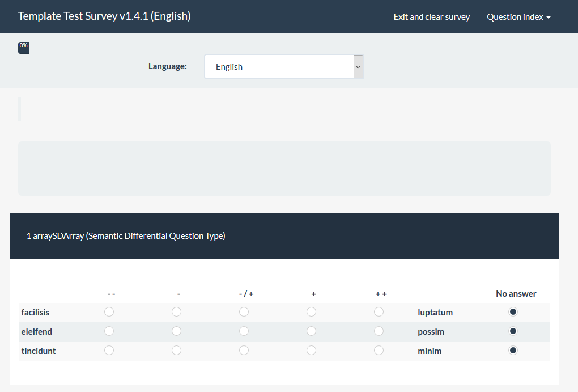Image resolution: width=578 pixels, height=392 pixels.
Task: Choose '-' option for facilisis row
Action: pos(177,312)
